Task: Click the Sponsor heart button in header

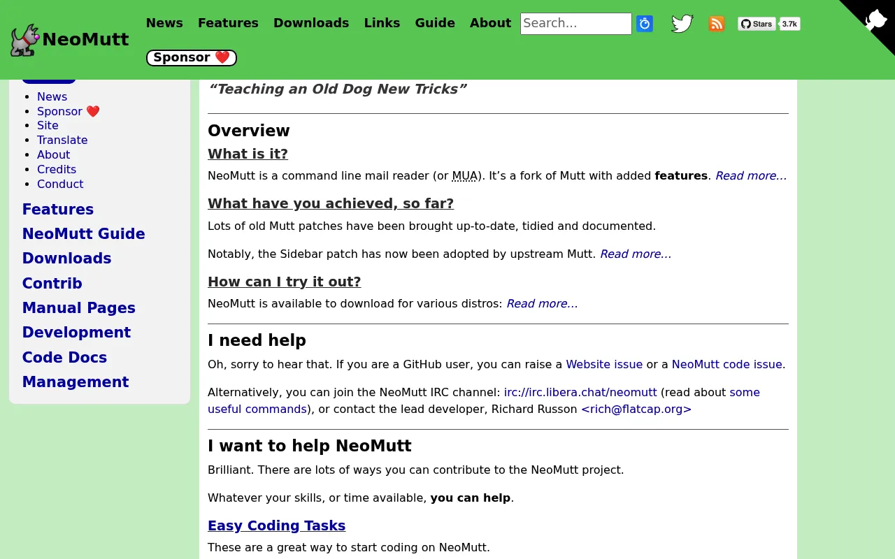Action: click(192, 58)
